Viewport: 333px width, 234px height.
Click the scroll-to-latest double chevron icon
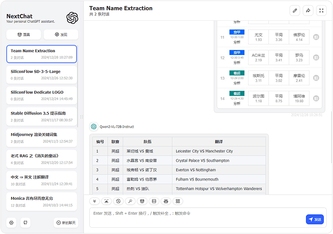click(x=95, y=201)
